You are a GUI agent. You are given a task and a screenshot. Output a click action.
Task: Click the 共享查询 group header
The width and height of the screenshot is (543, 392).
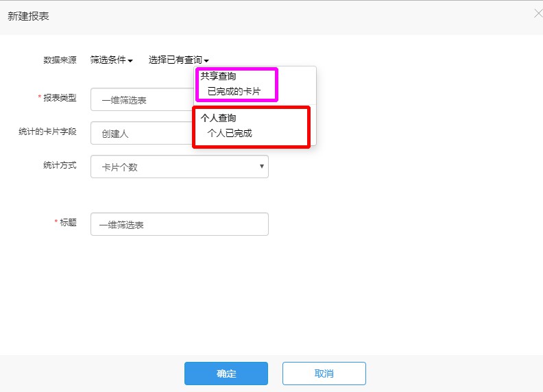[218, 76]
